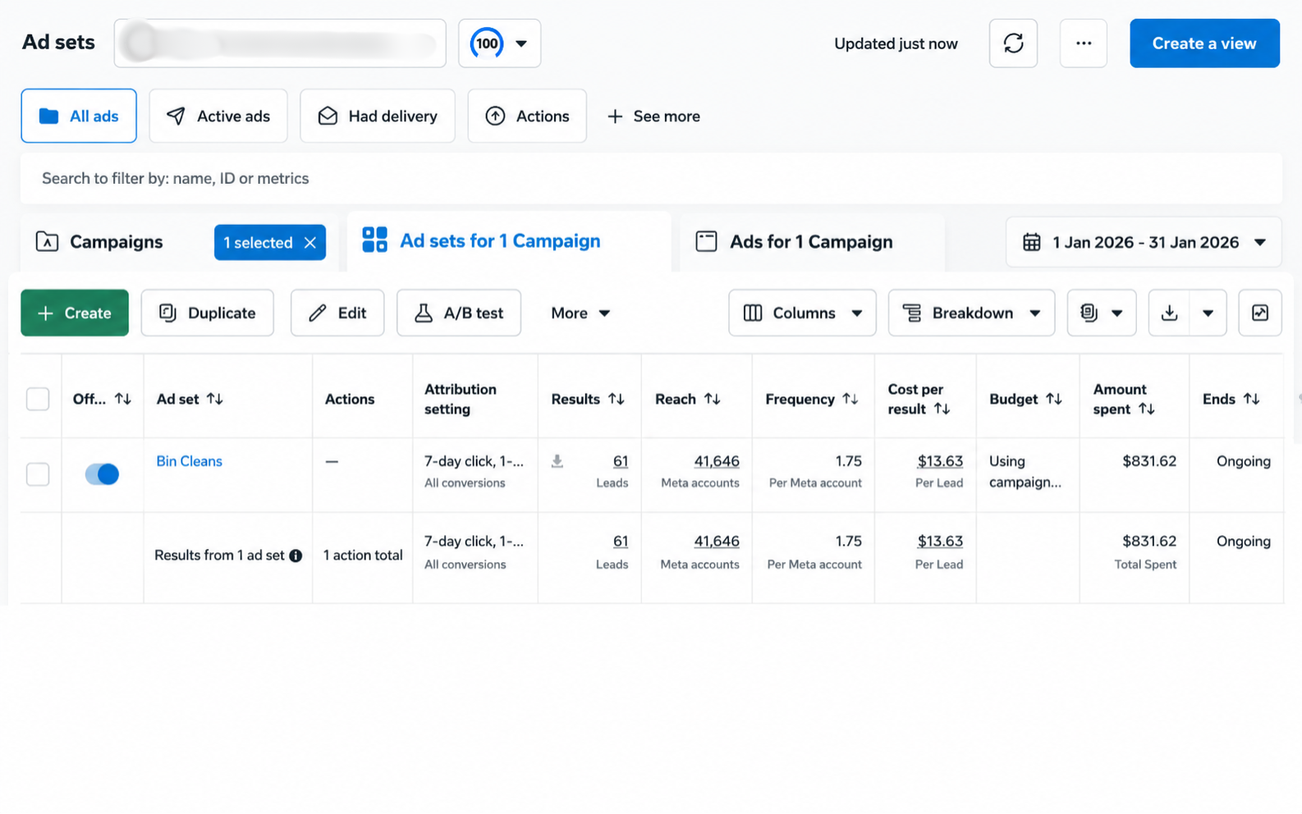
Task: Clear the 1 selected campaign chip
Action: tap(310, 243)
